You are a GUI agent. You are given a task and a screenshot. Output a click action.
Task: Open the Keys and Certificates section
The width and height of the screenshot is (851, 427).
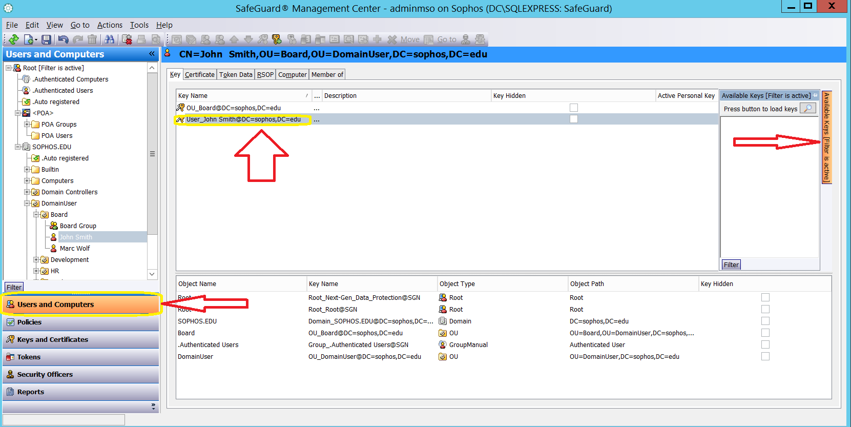(x=81, y=339)
